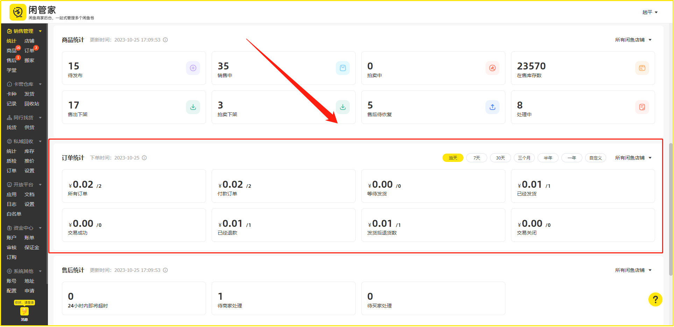Click the shopping bag icon on 销售中 card
The image size is (674, 327).
point(342,68)
